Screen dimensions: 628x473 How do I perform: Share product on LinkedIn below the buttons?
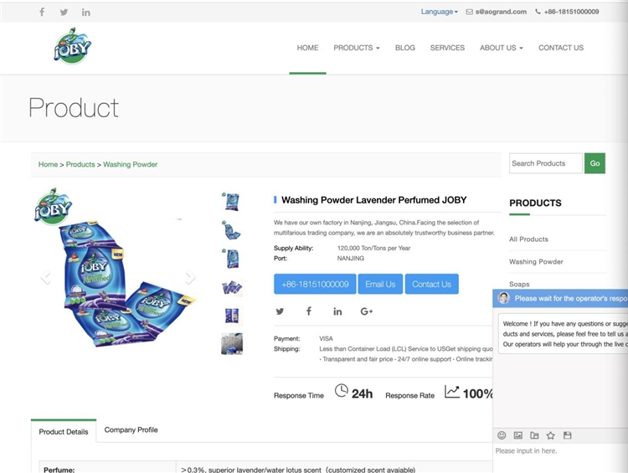[337, 311]
